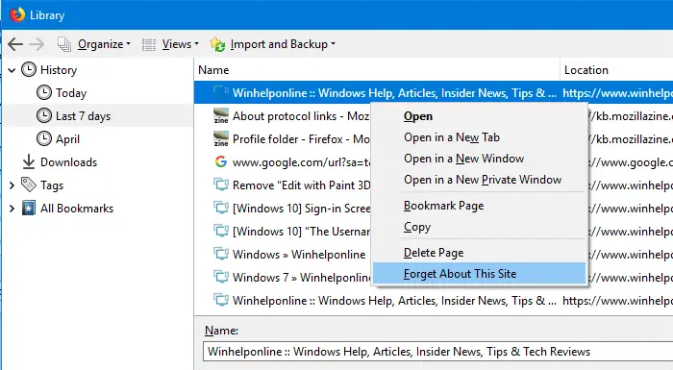This screenshot has width=673, height=370.
Task: Sort by the Location column header
Action: pyautogui.click(x=617, y=69)
